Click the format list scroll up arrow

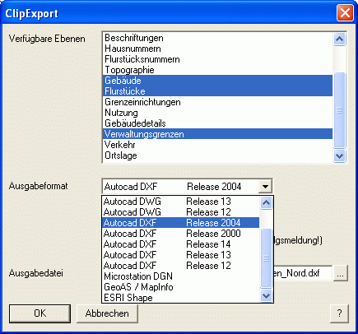[266, 203]
